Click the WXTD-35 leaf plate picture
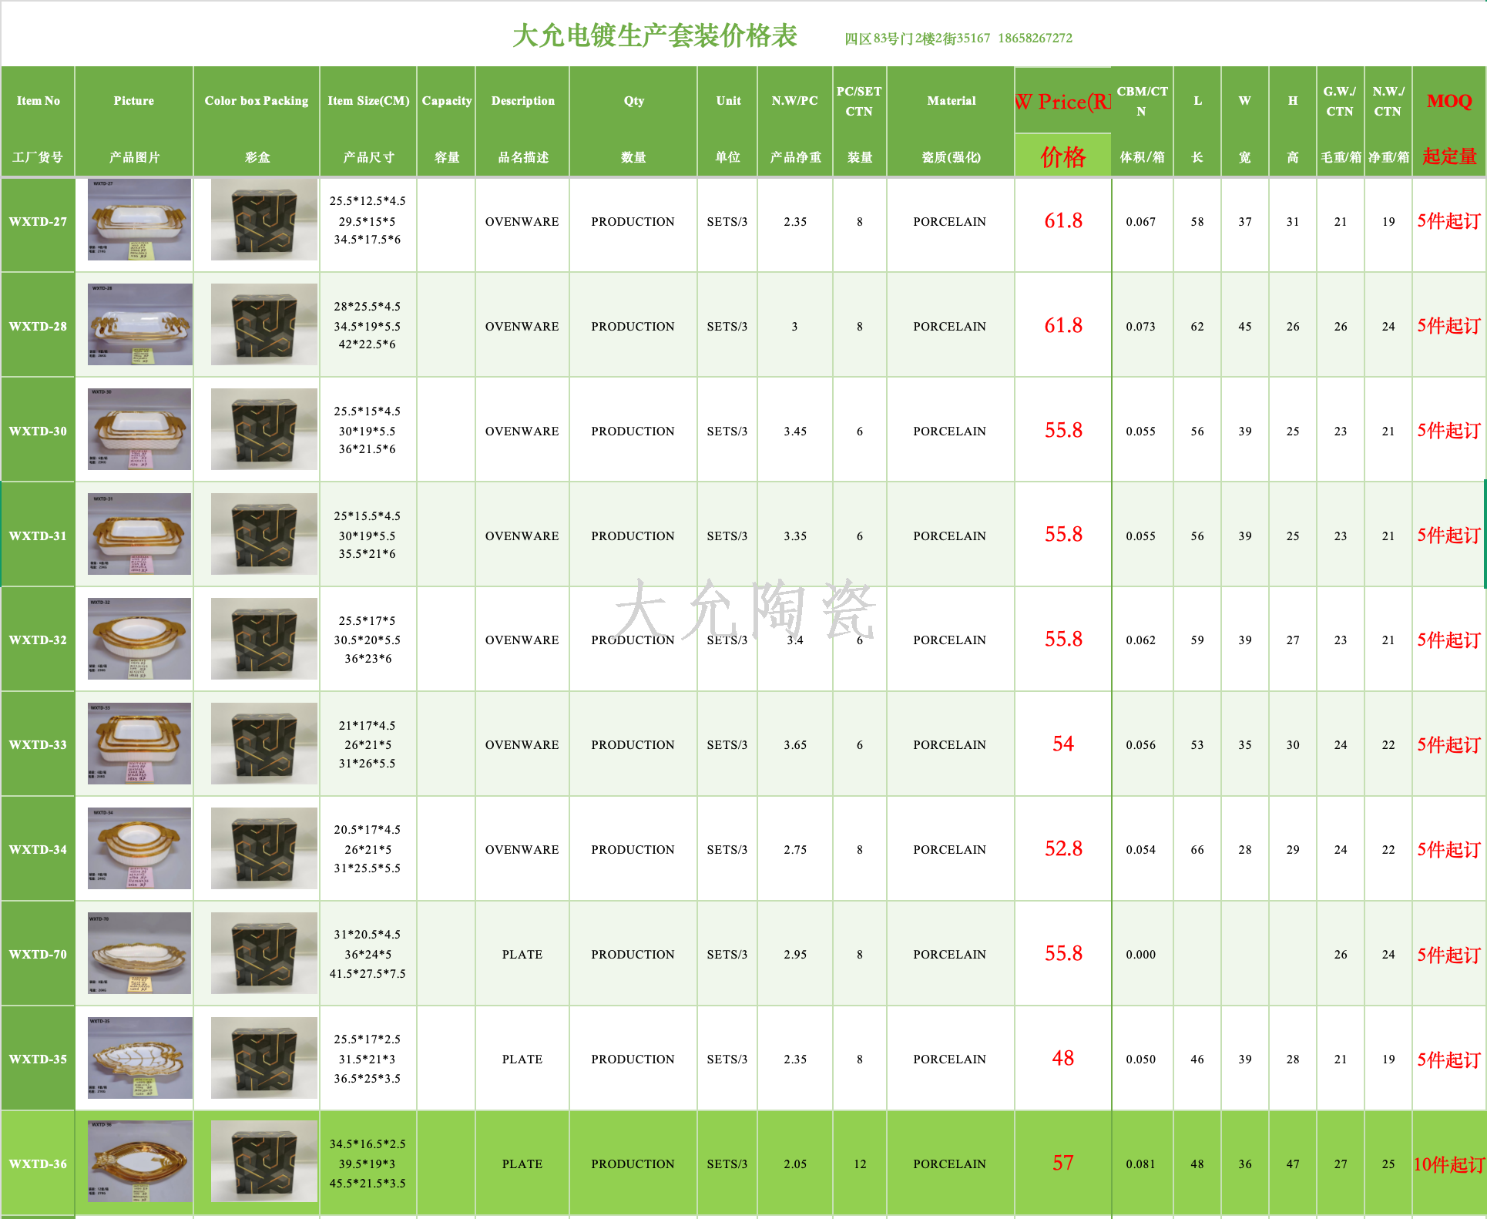 point(139,1057)
